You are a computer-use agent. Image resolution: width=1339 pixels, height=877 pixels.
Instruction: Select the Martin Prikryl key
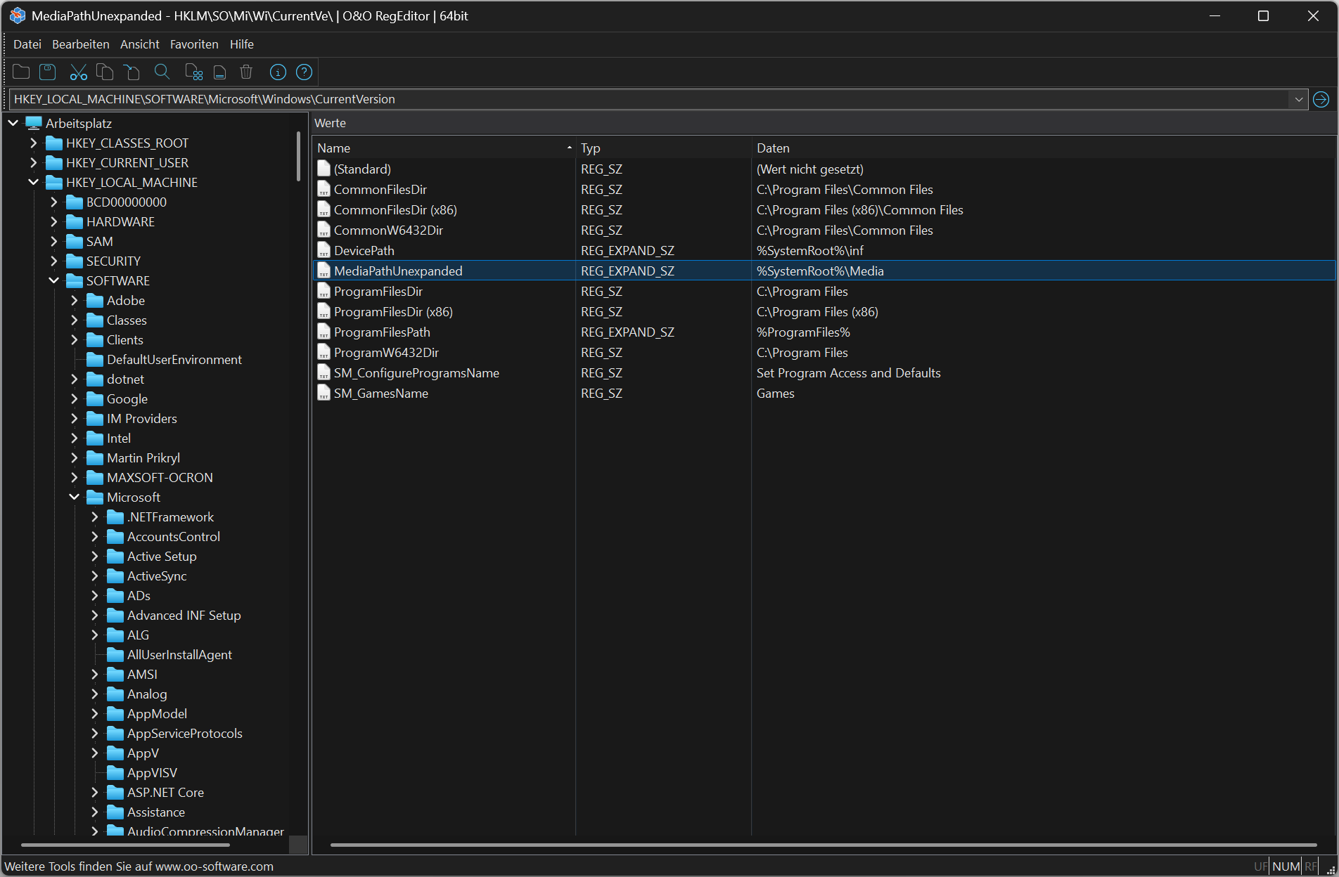pyautogui.click(x=143, y=457)
